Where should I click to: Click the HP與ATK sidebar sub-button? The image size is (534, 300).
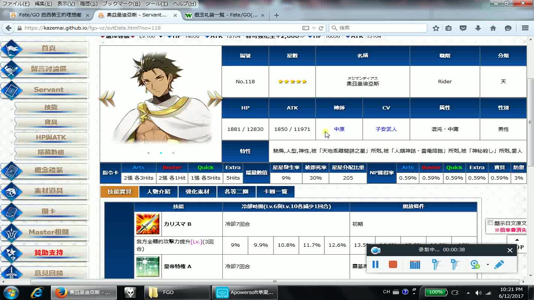pos(51,138)
